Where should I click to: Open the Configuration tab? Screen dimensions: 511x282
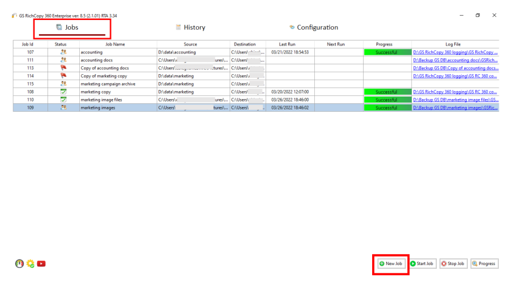[x=314, y=27]
